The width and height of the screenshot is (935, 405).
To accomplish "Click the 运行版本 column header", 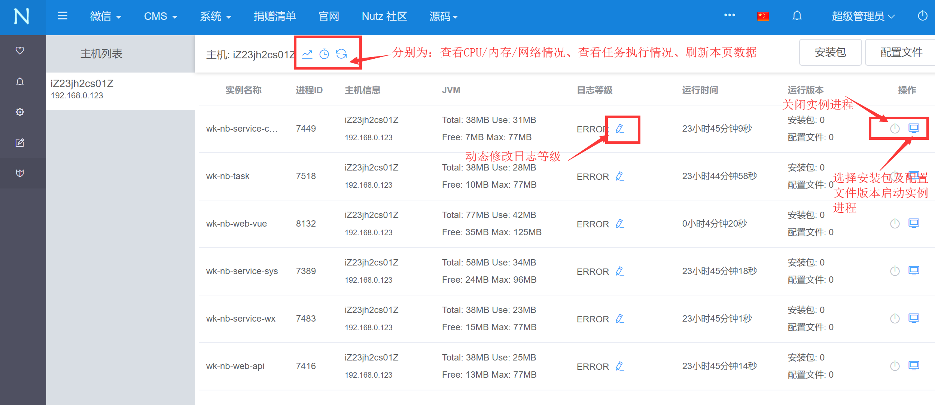I will click(805, 90).
